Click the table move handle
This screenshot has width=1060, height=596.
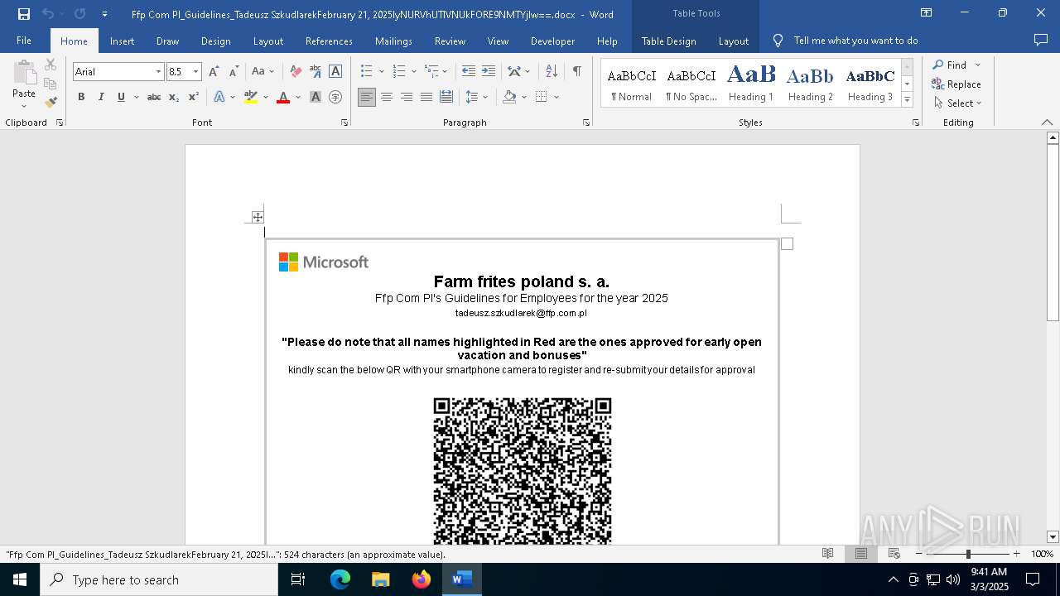tap(258, 217)
